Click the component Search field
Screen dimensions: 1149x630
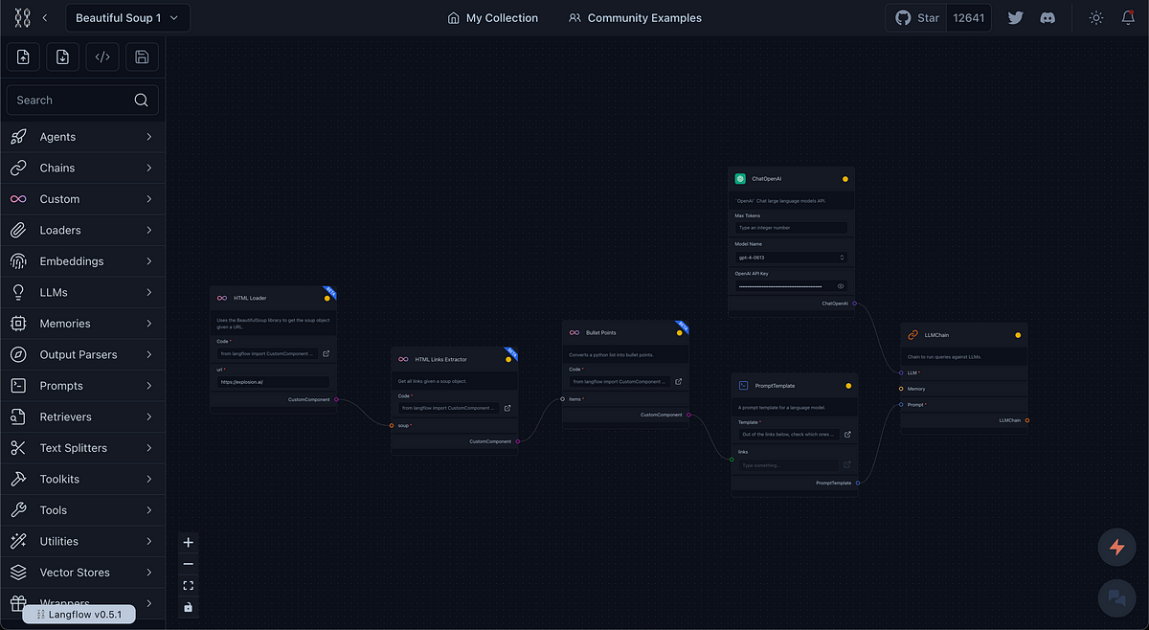(82, 100)
